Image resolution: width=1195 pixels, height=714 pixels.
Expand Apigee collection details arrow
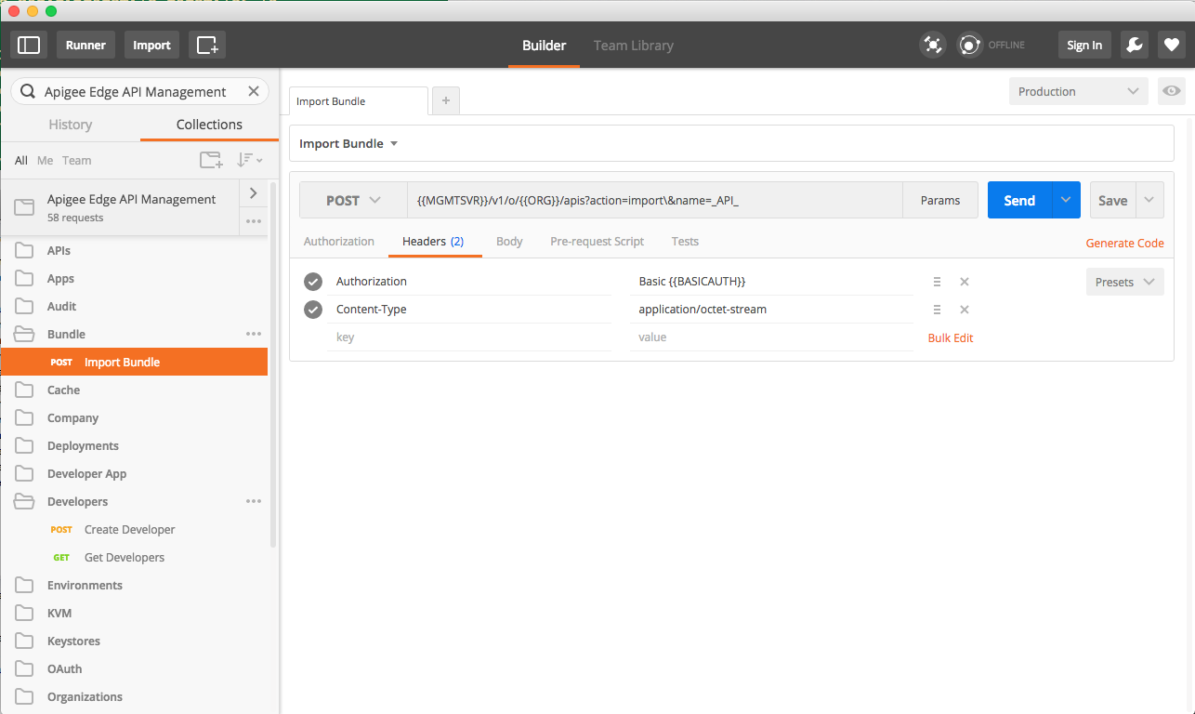tap(254, 193)
